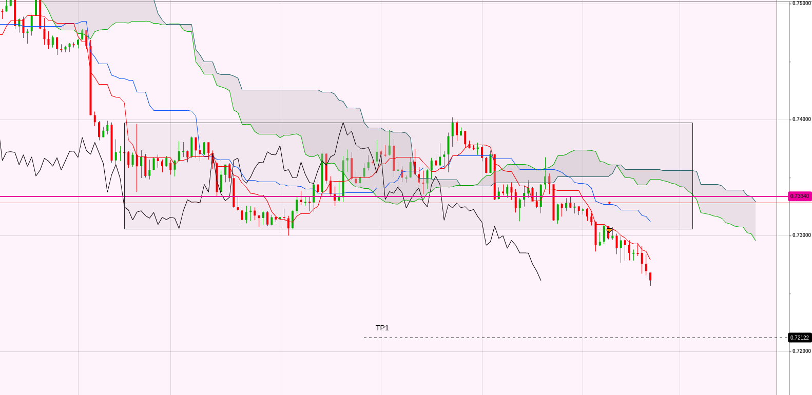
Task: Click the orange down-arrow trade marker
Action: coord(609,230)
